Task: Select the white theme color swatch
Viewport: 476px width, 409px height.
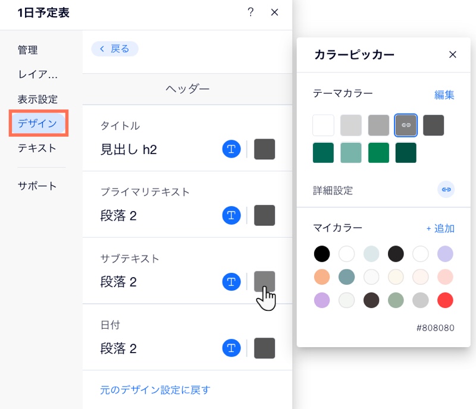Action: tap(323, 125)
